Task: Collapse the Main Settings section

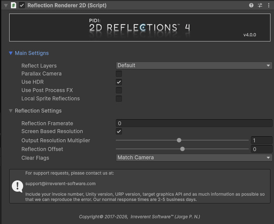Action: click(x=11, y=53)
